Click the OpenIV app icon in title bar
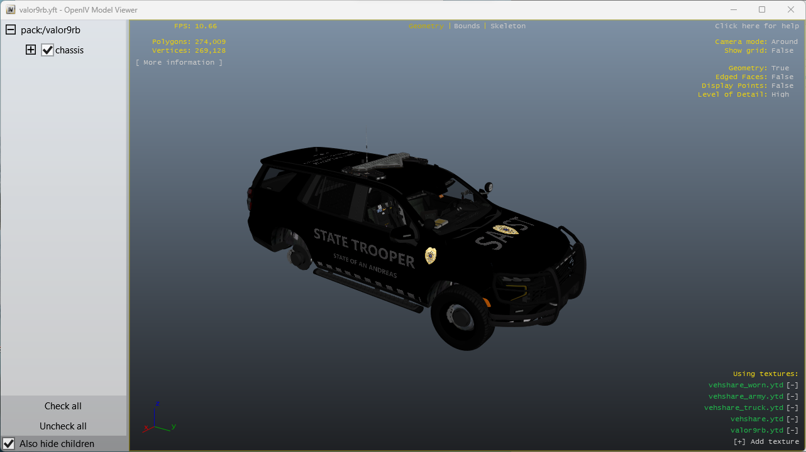806x452 pixels. coord(10,10)
